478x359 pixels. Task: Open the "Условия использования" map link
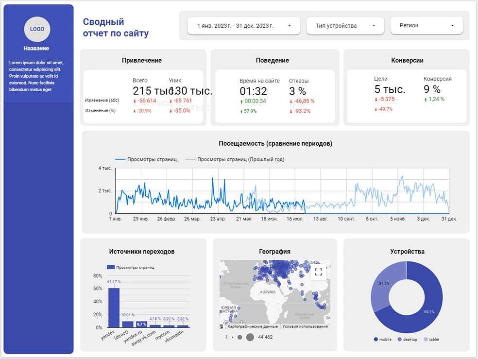click(305, 326)
